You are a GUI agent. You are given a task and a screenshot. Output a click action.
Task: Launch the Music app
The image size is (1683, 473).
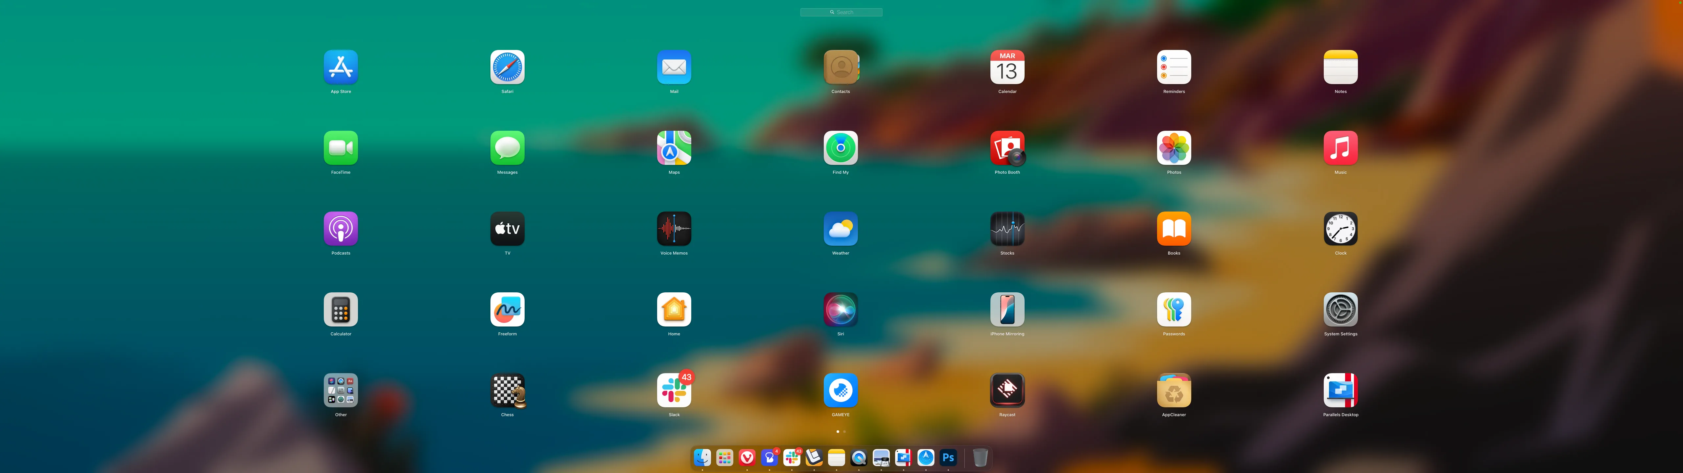(1340, 148)
